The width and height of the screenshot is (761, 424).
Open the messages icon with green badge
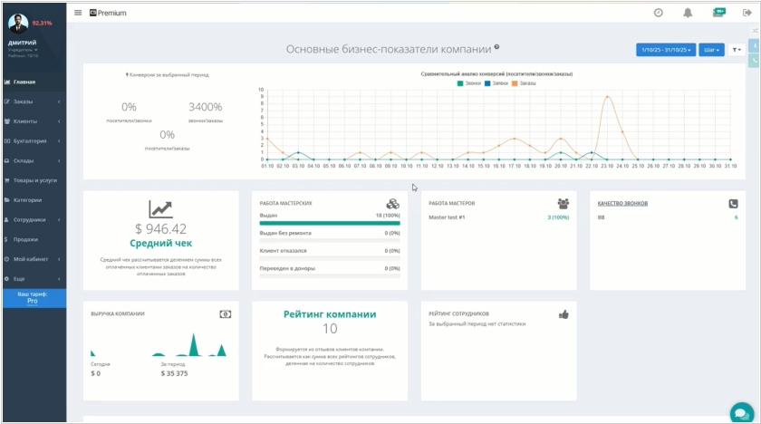pos(718,13)
